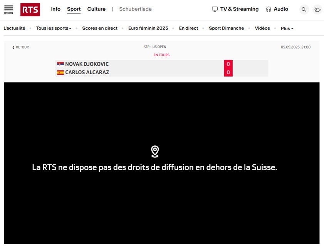Click the TV monitor icon

[215, 9]
